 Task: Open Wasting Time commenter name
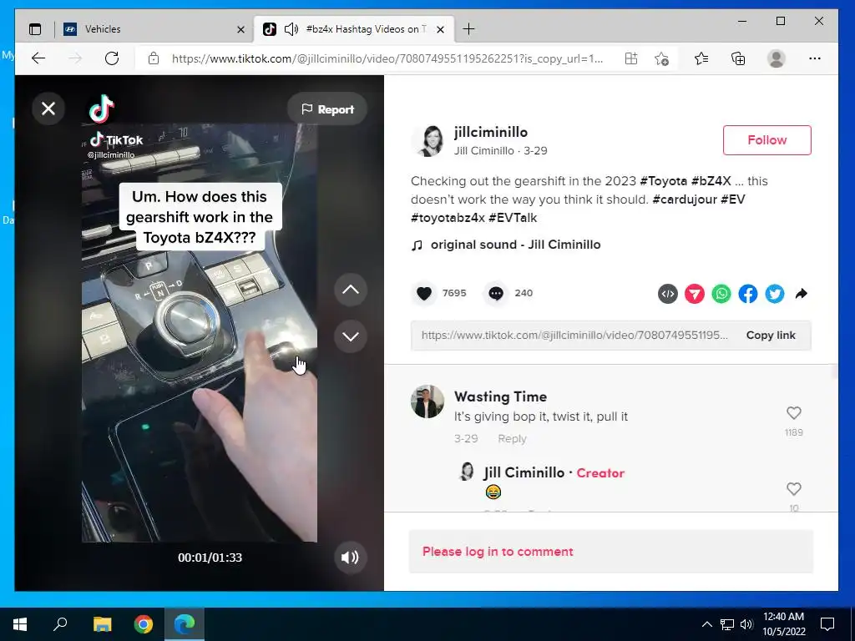click(x=501, y=396)
